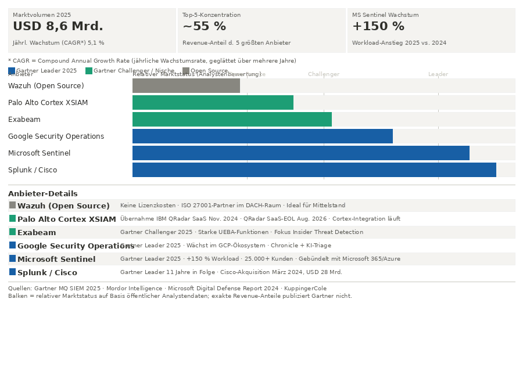The width and height of the screenshot is (523, 389).
Task: Click 'Revenue-Anteil d. 5 größten Anbieter' text
Action: (237, 42)
